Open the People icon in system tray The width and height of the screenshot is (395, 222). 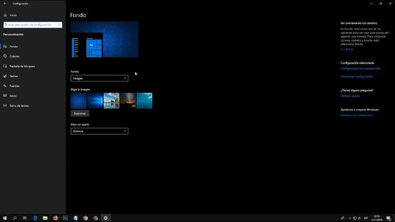(343, 218)
